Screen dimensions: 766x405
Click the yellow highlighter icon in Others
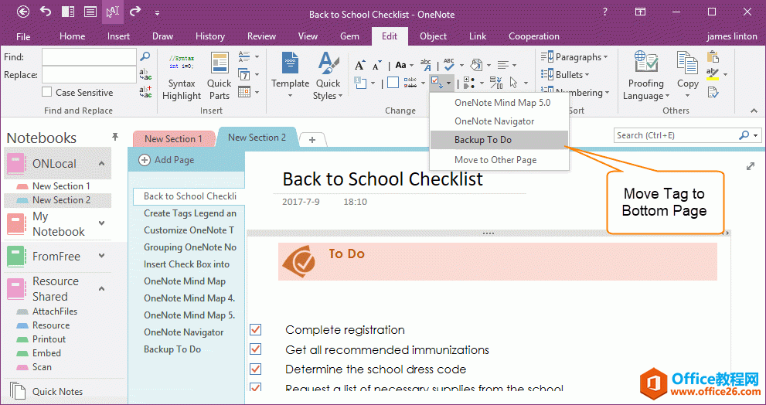click(713, 75)
